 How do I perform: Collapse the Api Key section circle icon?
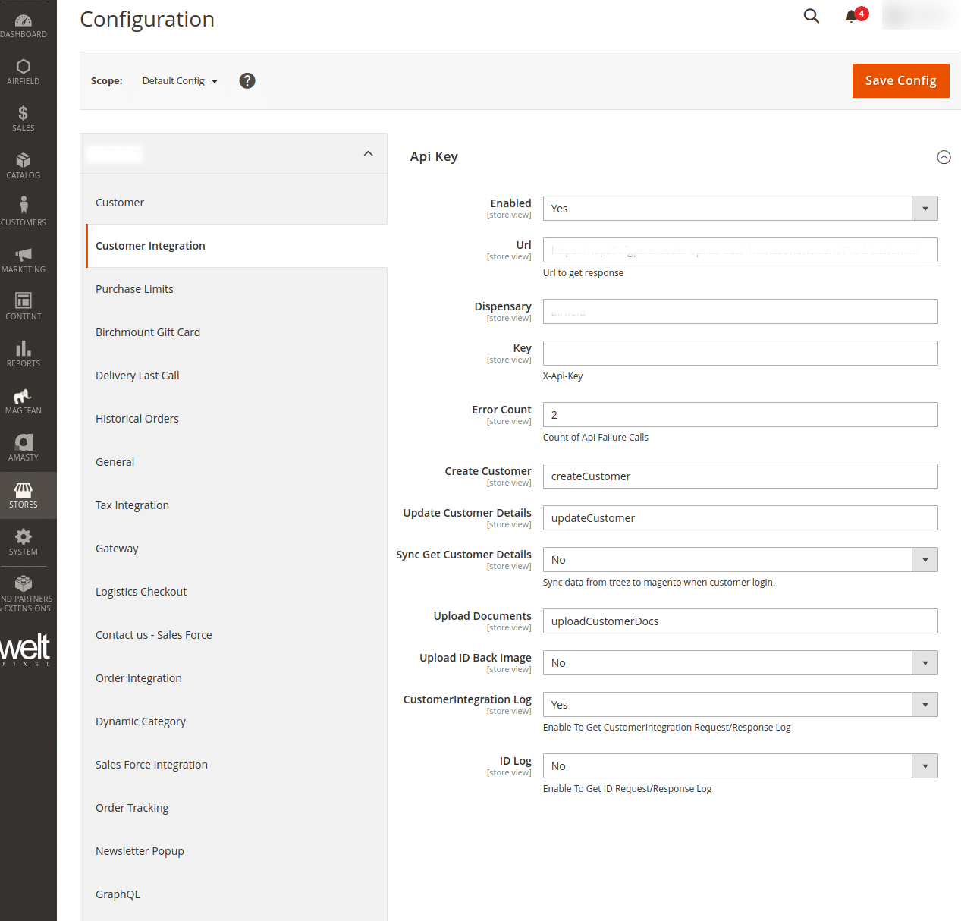[944, 157]
